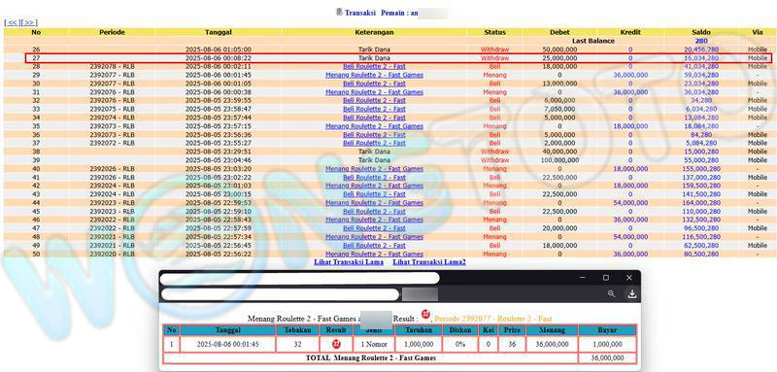
Task: Go to previous page with << link
Action: point(12,22)
